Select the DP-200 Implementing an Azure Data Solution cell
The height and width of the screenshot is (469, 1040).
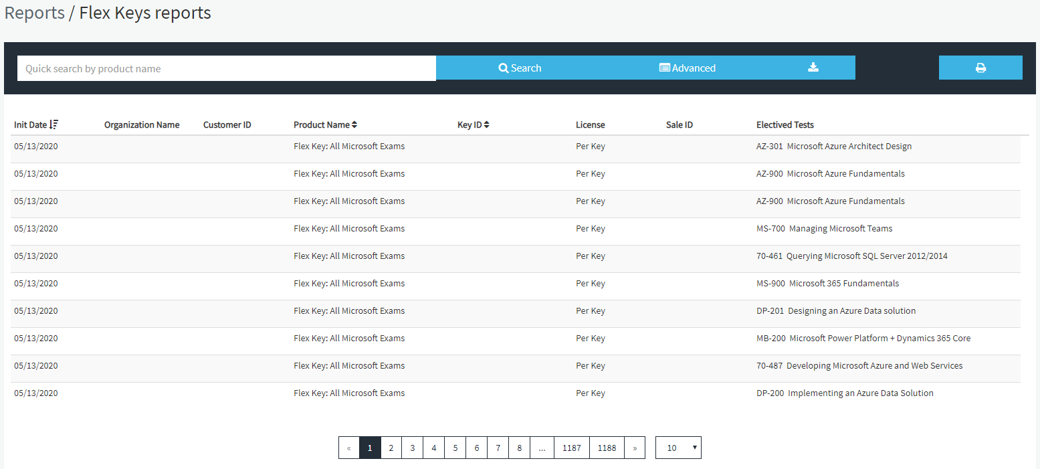(845, 393)
